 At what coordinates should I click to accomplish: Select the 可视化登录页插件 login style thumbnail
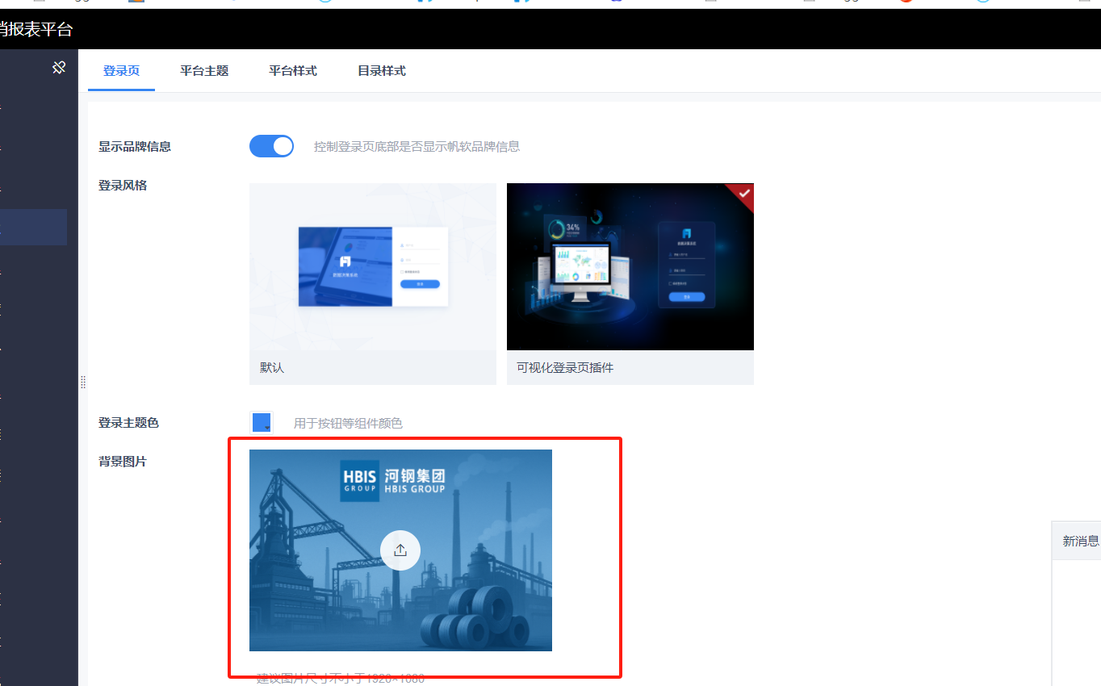click(630, 267)
